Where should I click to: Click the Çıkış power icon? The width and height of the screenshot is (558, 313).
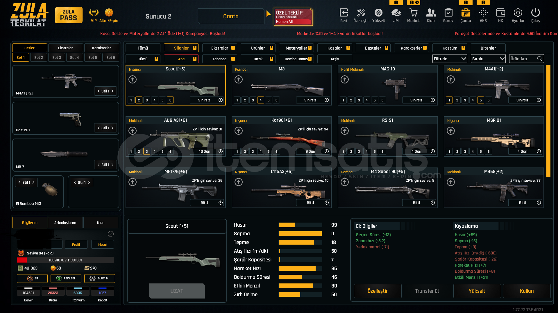[535, 15]
